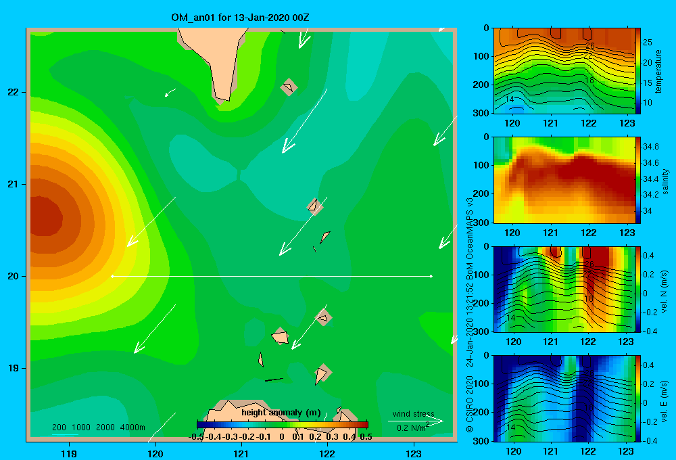Click latitude label 22 on main map

(x=13, y=93)
